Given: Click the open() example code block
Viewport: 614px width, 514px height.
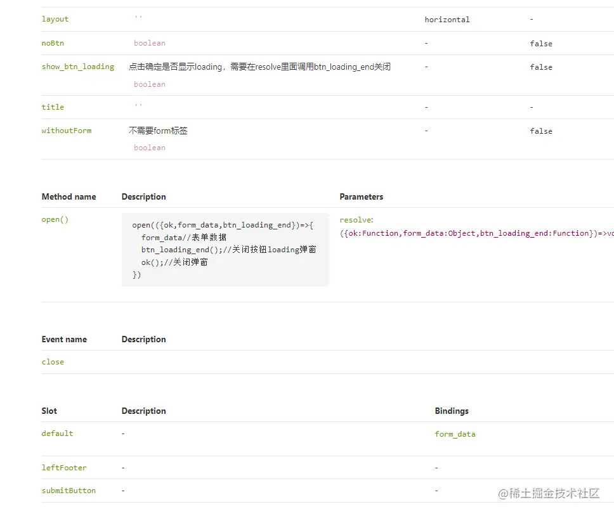Looking at the screenshot, I should (x=226, y=250).
